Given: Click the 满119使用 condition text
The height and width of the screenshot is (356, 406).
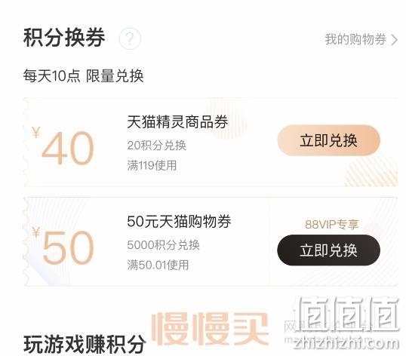Looking at the screenshot, I should (152, 165).
